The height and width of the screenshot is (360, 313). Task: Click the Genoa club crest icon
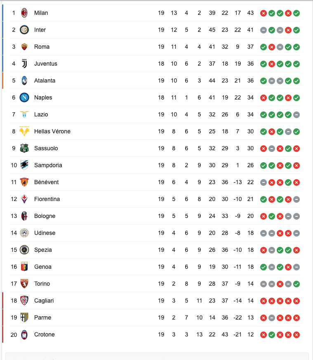(x=25, y=267)
